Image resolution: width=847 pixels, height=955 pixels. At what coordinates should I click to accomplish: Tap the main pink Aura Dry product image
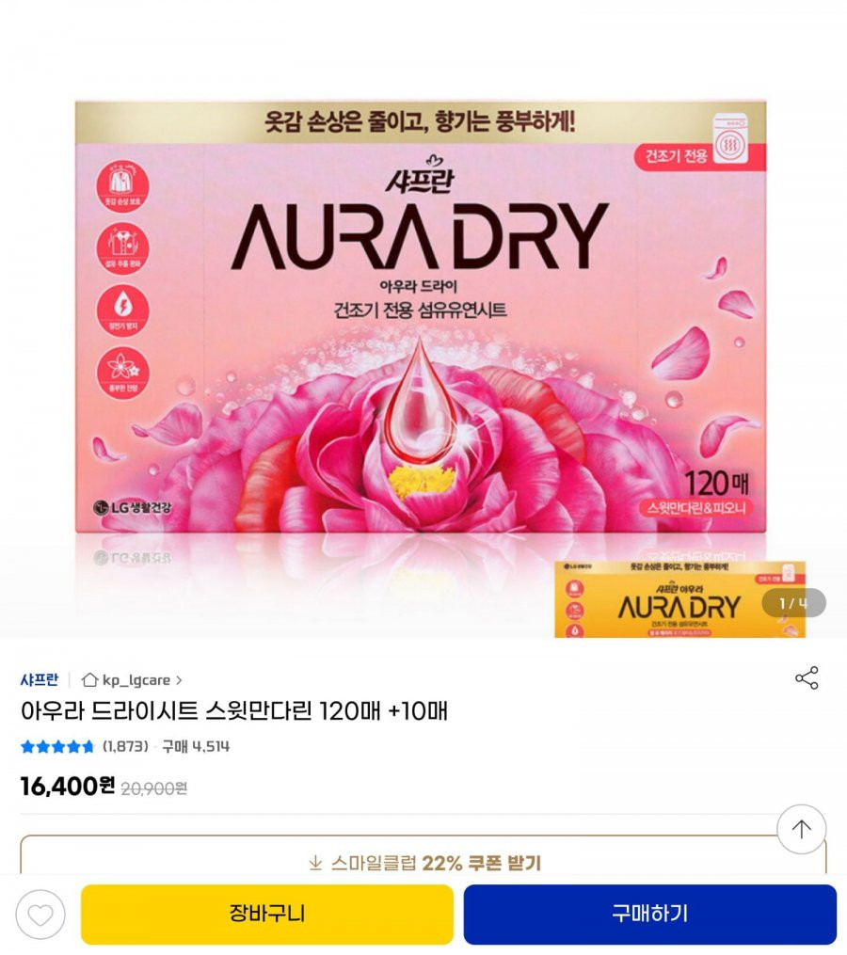point(421,317)
